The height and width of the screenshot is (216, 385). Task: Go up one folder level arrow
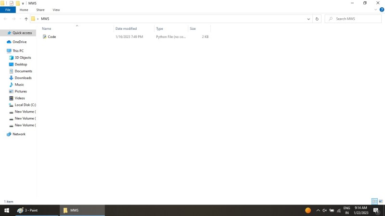pyautogui.click(x=26, y=19)
